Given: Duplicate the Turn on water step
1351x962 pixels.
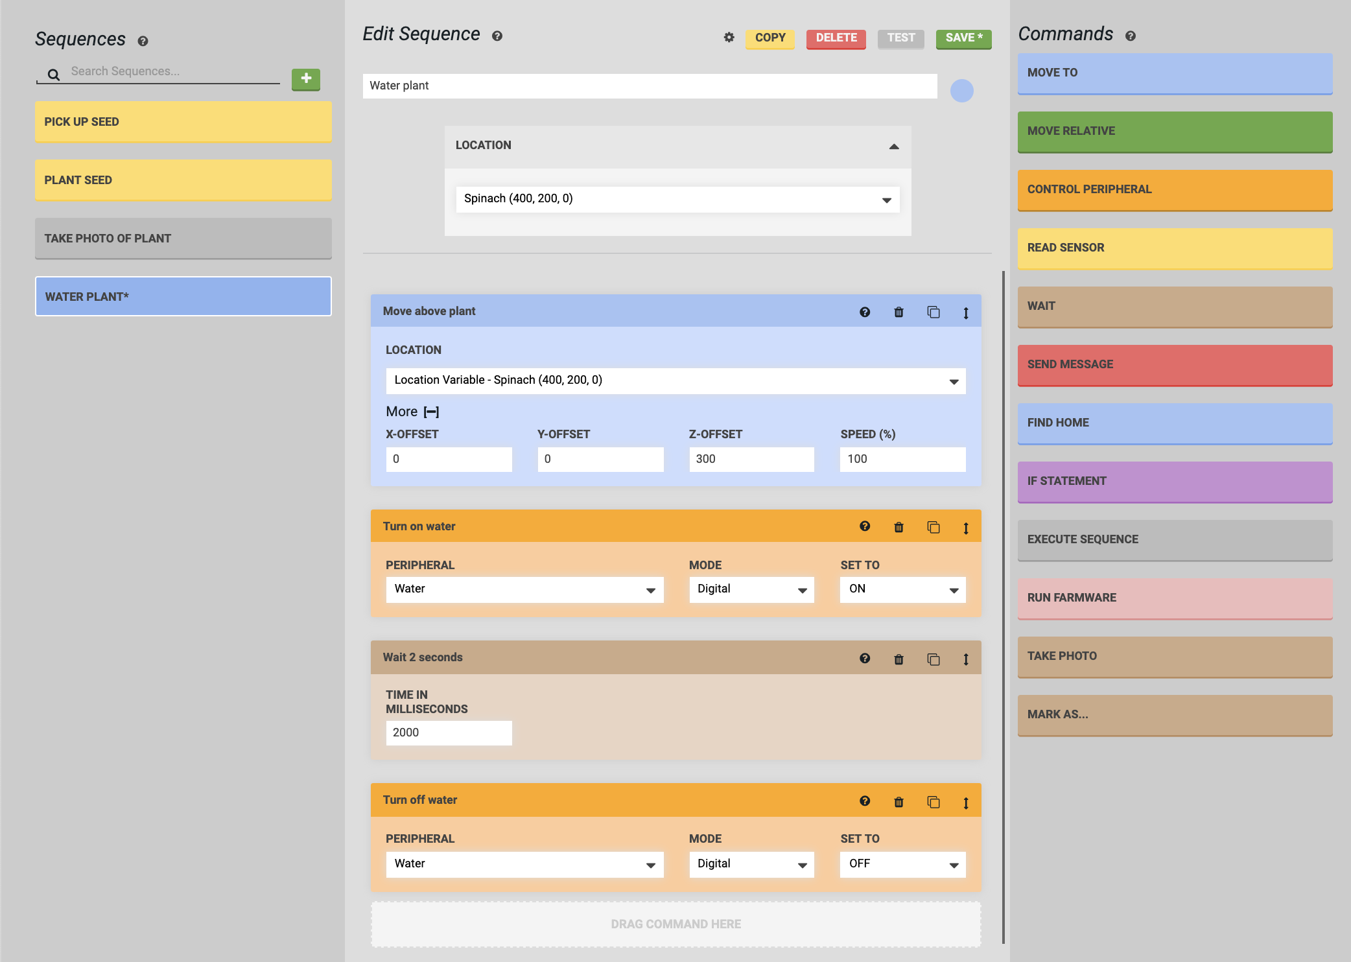Looking at the screenshot, I should pyautogui.click(x=933, y=528).
